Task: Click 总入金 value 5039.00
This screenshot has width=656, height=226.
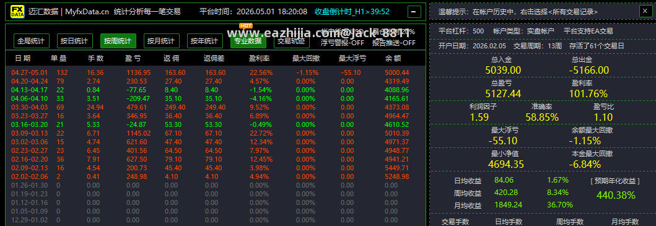Action: [503, 70]
